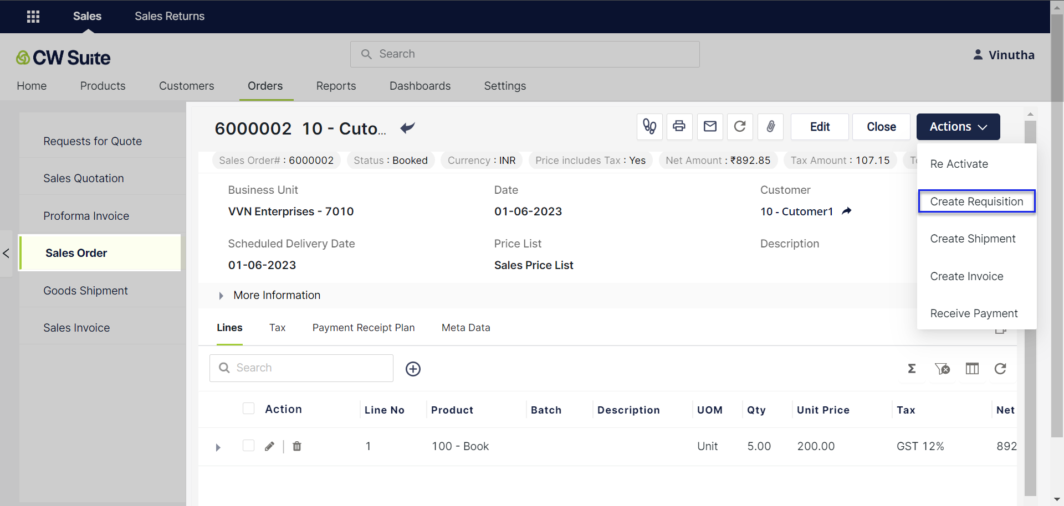The height and width of the screenshot is (506, 1064).
Task: Click the clear filter icon
Action: tap(942, 369)
